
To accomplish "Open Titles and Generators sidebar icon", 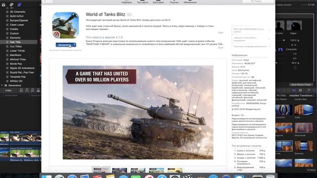I will [x=19, y=4].
